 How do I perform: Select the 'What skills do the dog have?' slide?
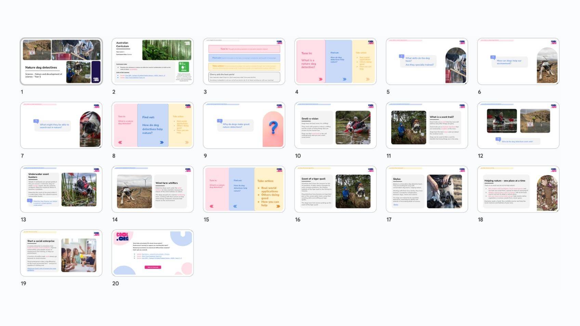click(x=427, y=62)
